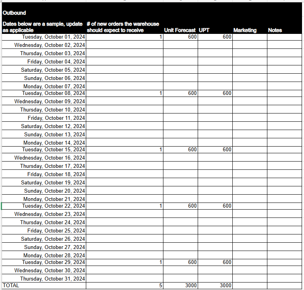Viewport: 304px width, 290px height.
Task: Select new orders value for October 01
Action: (124, 37)
